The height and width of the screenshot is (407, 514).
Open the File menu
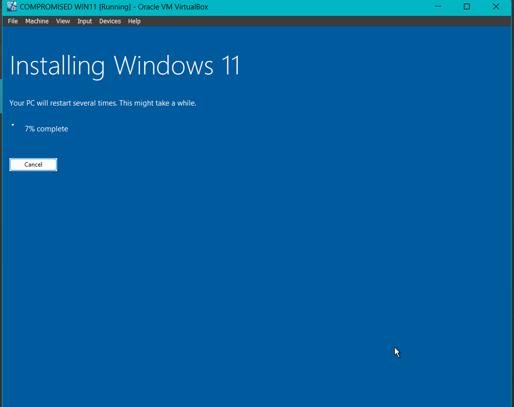pyautogui.click(x=13, y=21)
